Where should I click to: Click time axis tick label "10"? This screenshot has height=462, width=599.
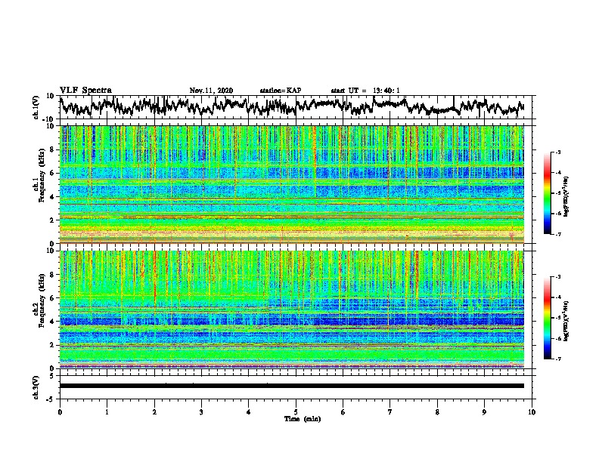(532, 412)
